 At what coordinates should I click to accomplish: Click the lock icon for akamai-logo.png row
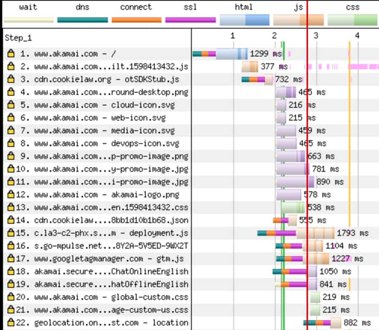click(11, 194)
